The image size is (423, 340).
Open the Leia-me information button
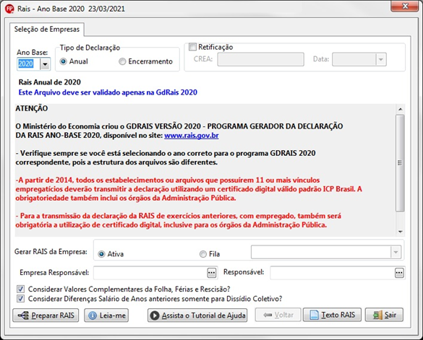tap(106, 315)
